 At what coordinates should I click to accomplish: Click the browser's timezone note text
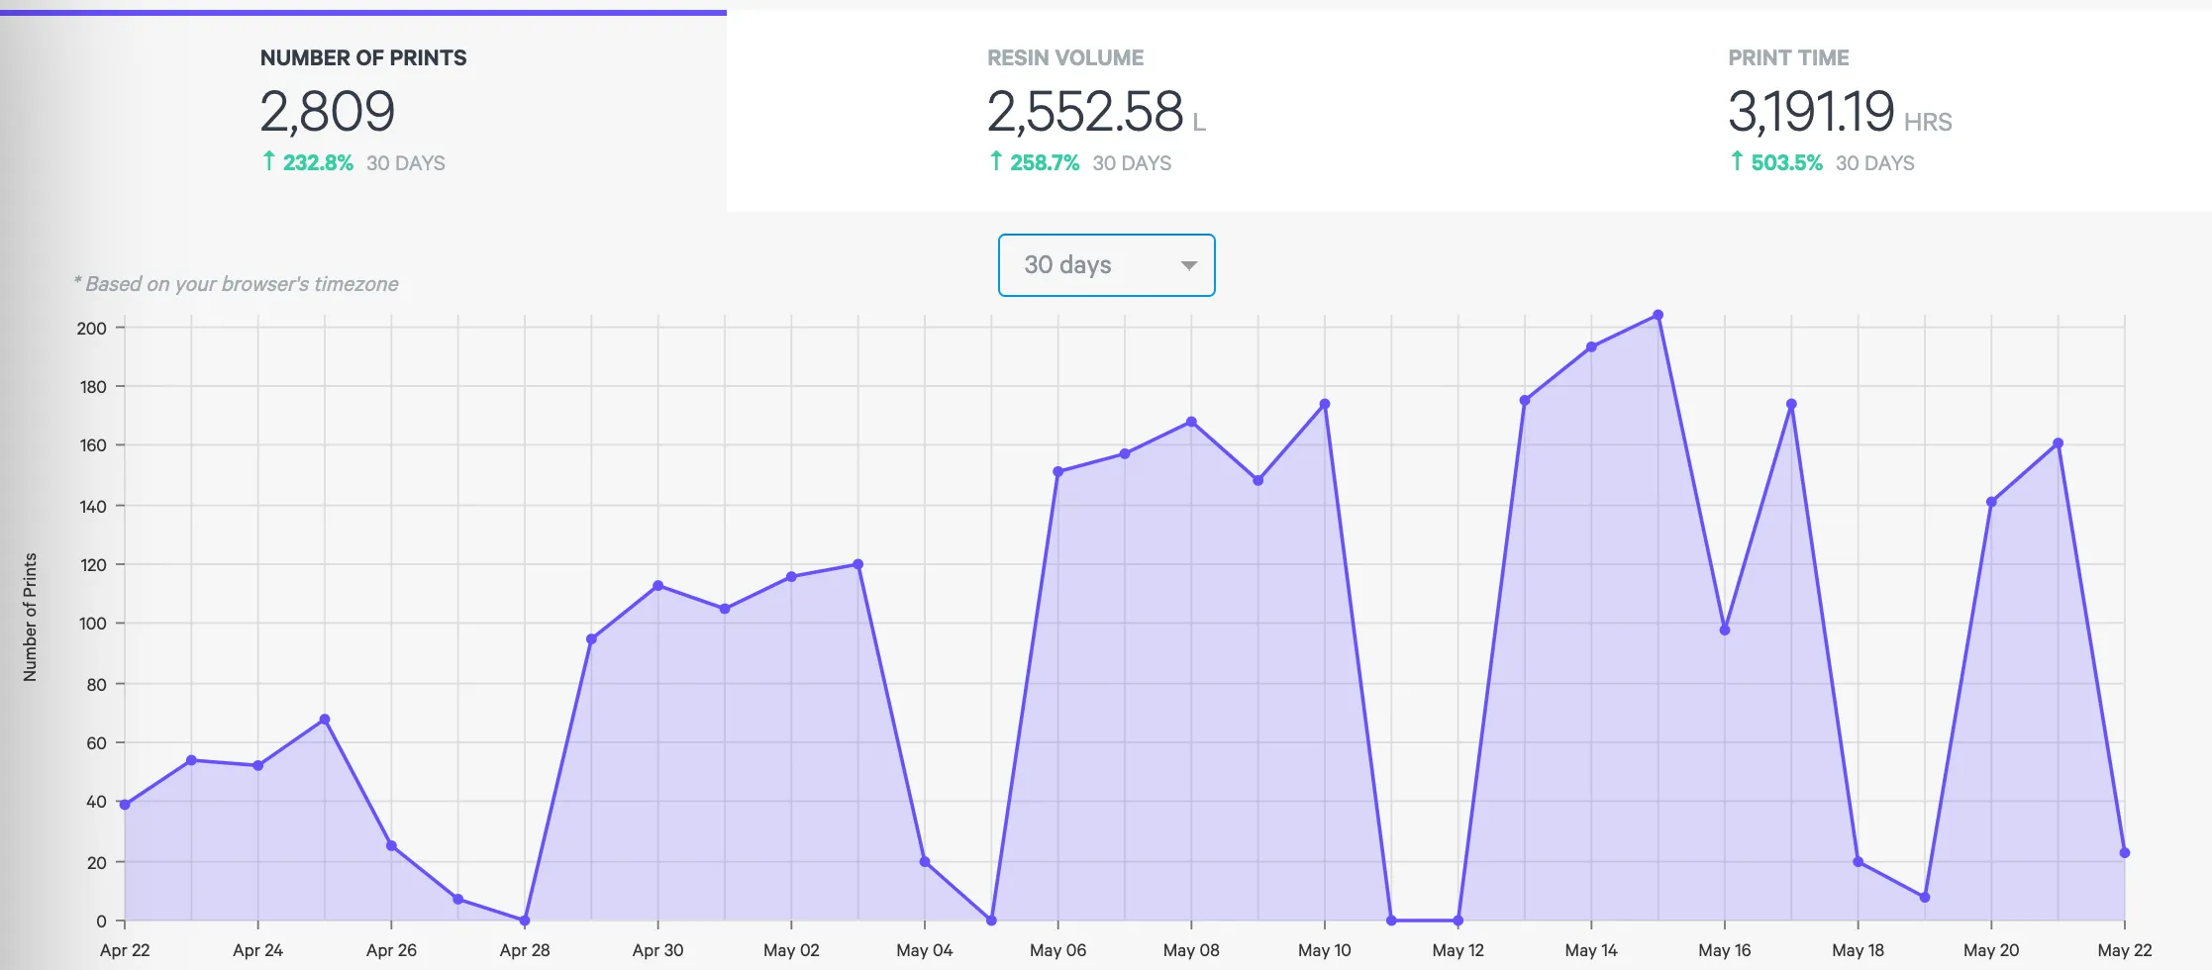[x=236, y=284]
